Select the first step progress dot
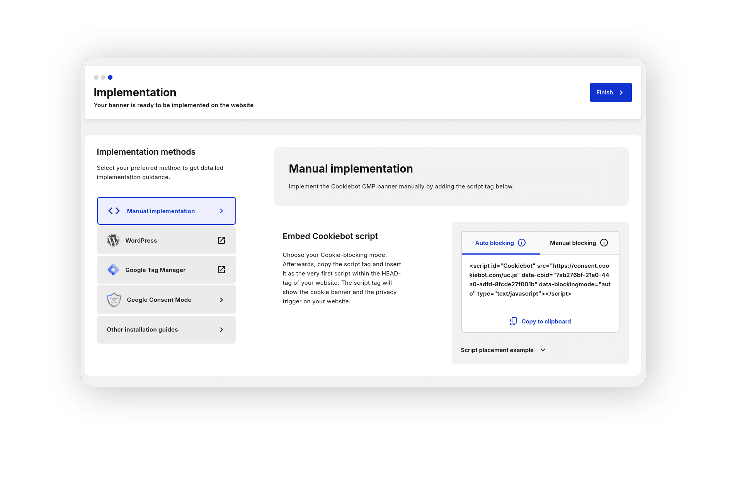The height and width of the screenshot is (479, 742). tap(96, 77)
